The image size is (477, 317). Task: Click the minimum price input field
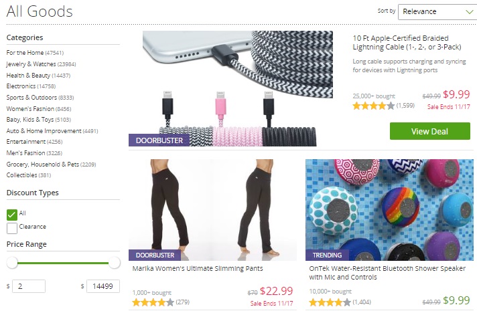click(x=29, y=286)
